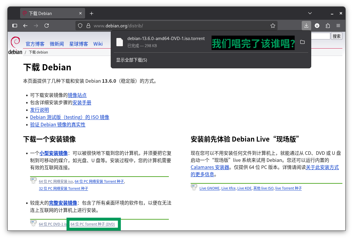Focus the site search input field
The image size is (353, 239).
321,36
